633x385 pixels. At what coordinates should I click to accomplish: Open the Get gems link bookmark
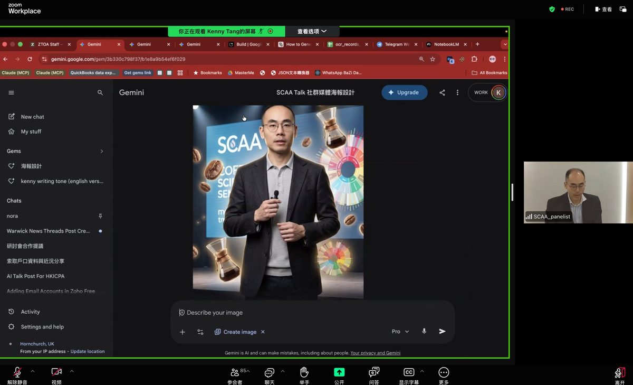138,73
